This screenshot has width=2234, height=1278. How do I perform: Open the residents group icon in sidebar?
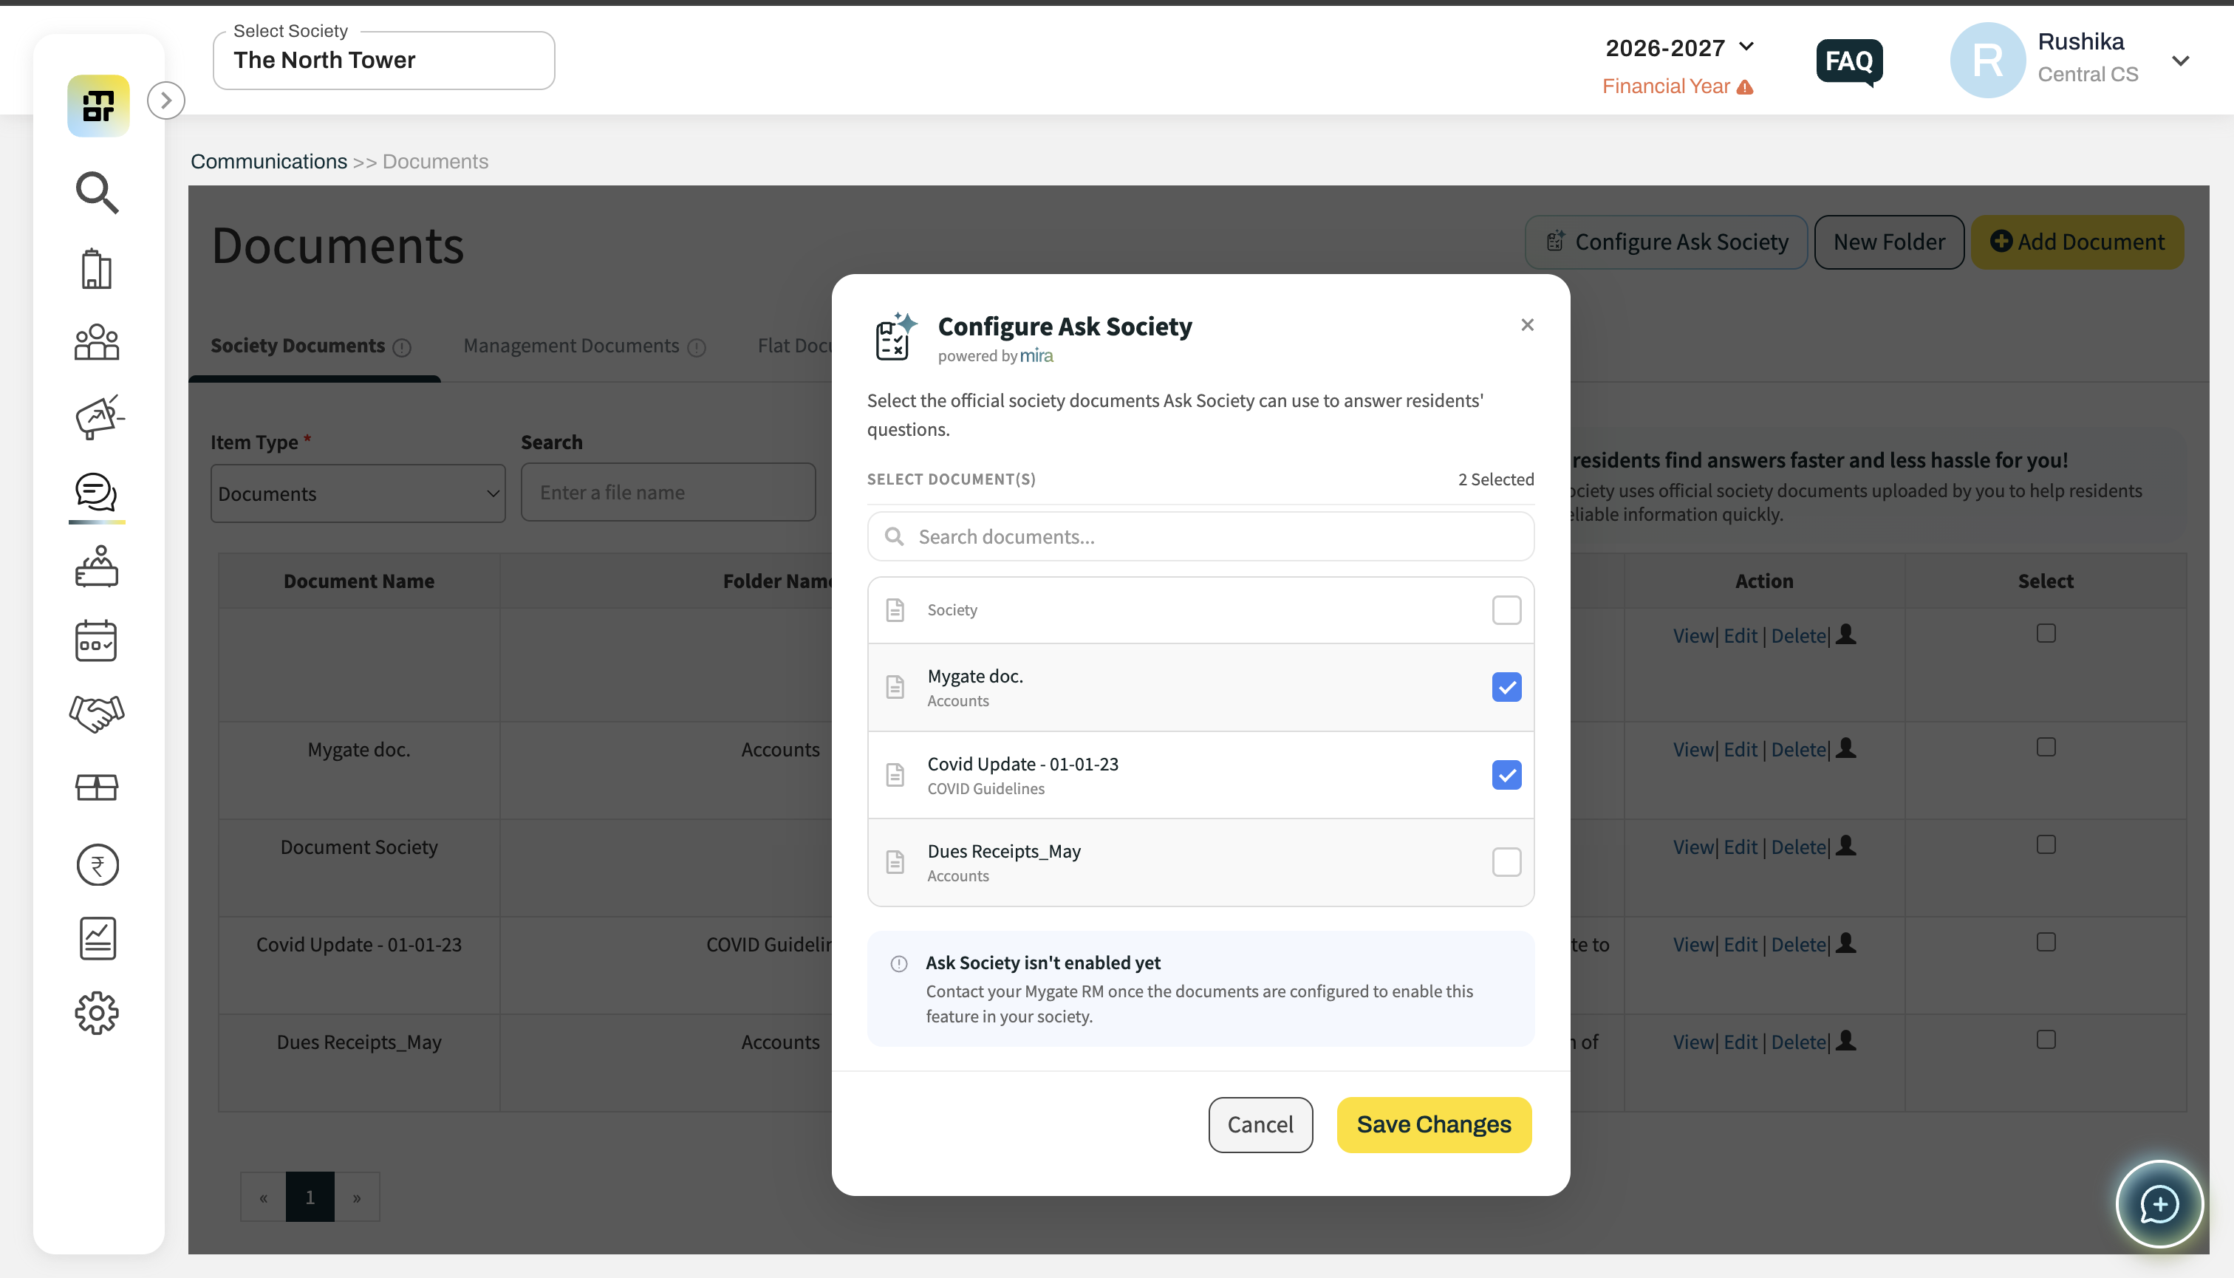pyautogui.click(x=97, y=342)
